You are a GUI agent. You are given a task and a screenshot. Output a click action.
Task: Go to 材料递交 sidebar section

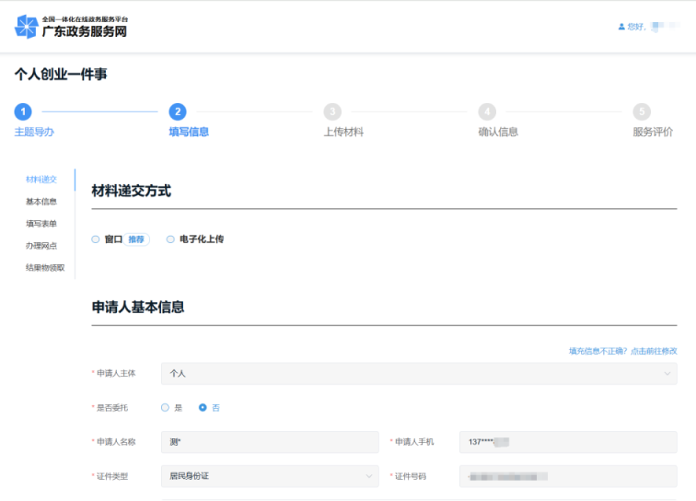point(41,180)
